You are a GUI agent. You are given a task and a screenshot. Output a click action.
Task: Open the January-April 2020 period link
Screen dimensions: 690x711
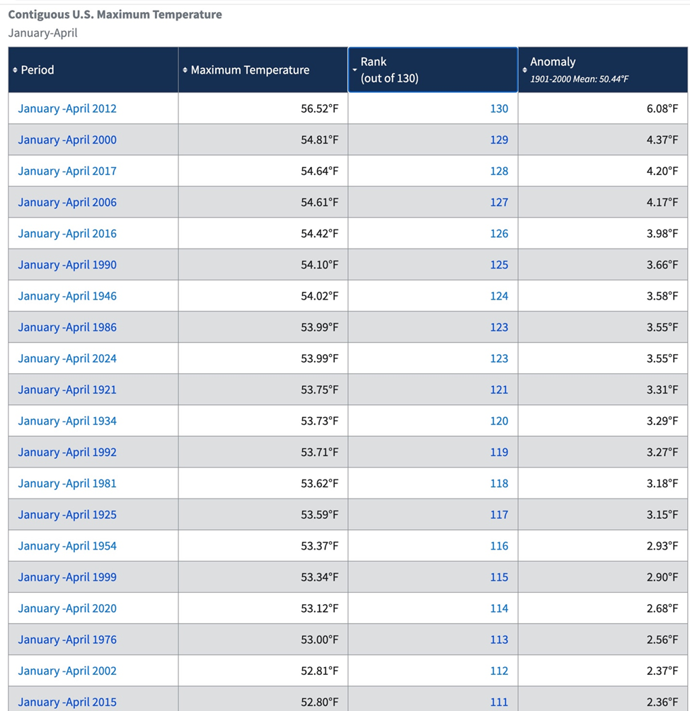(67, 608)
